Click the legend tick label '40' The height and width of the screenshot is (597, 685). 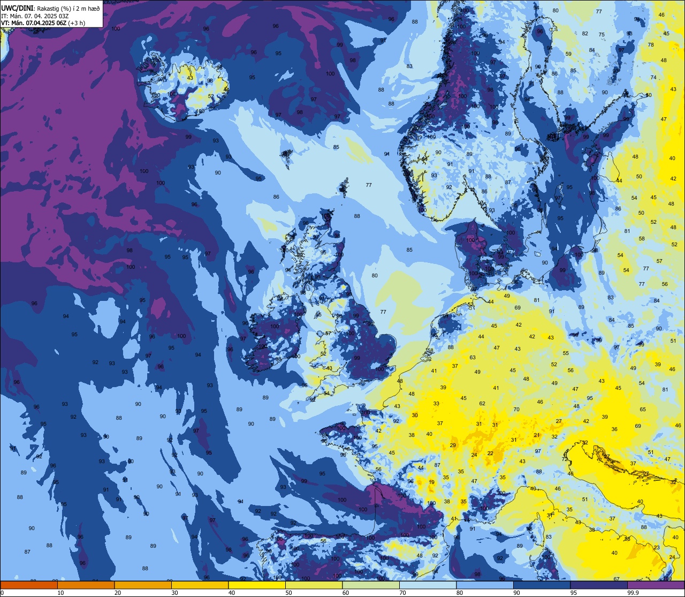232,593
